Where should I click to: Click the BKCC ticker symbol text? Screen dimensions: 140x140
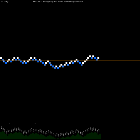[35, 2]
